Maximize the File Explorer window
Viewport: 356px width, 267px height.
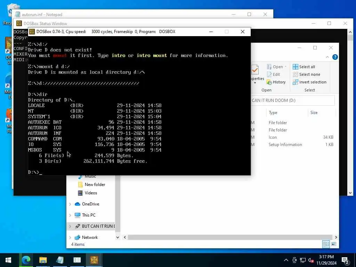point(315,48)
